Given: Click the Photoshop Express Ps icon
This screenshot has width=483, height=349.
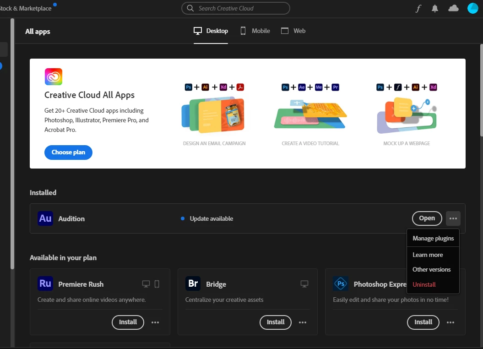Looking at the screenshot, I should click(341, 284).
